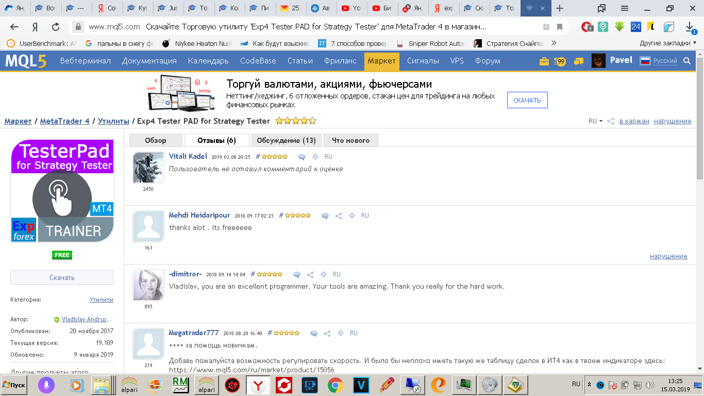Open the Что нового tab
The image size is (704, 396).
pos(351,140)
